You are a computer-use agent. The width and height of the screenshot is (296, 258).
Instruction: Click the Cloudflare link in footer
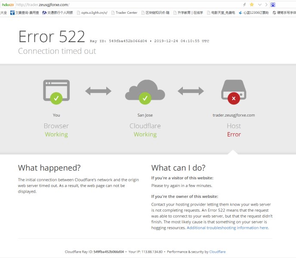(217, 252)
